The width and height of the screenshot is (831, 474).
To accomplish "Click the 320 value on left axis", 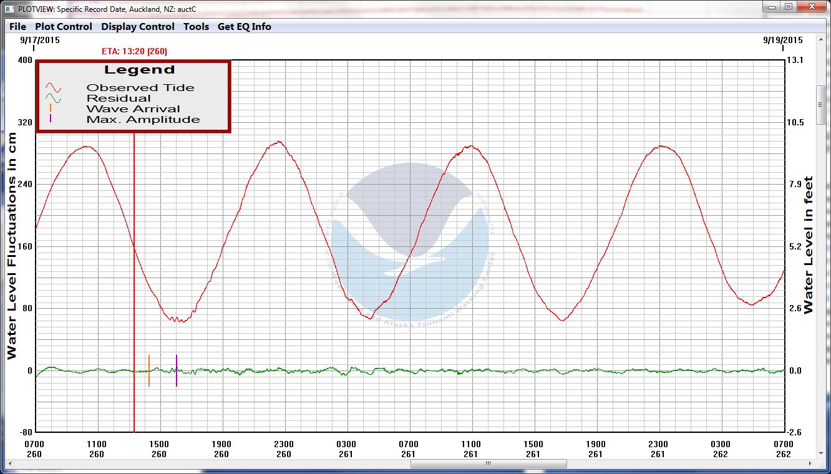I will coord(25,122).
